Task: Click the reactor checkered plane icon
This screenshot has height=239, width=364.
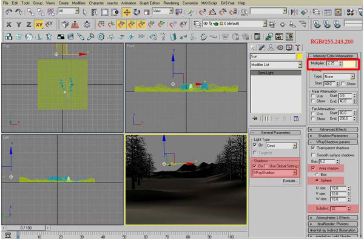Action: [61, 36]
